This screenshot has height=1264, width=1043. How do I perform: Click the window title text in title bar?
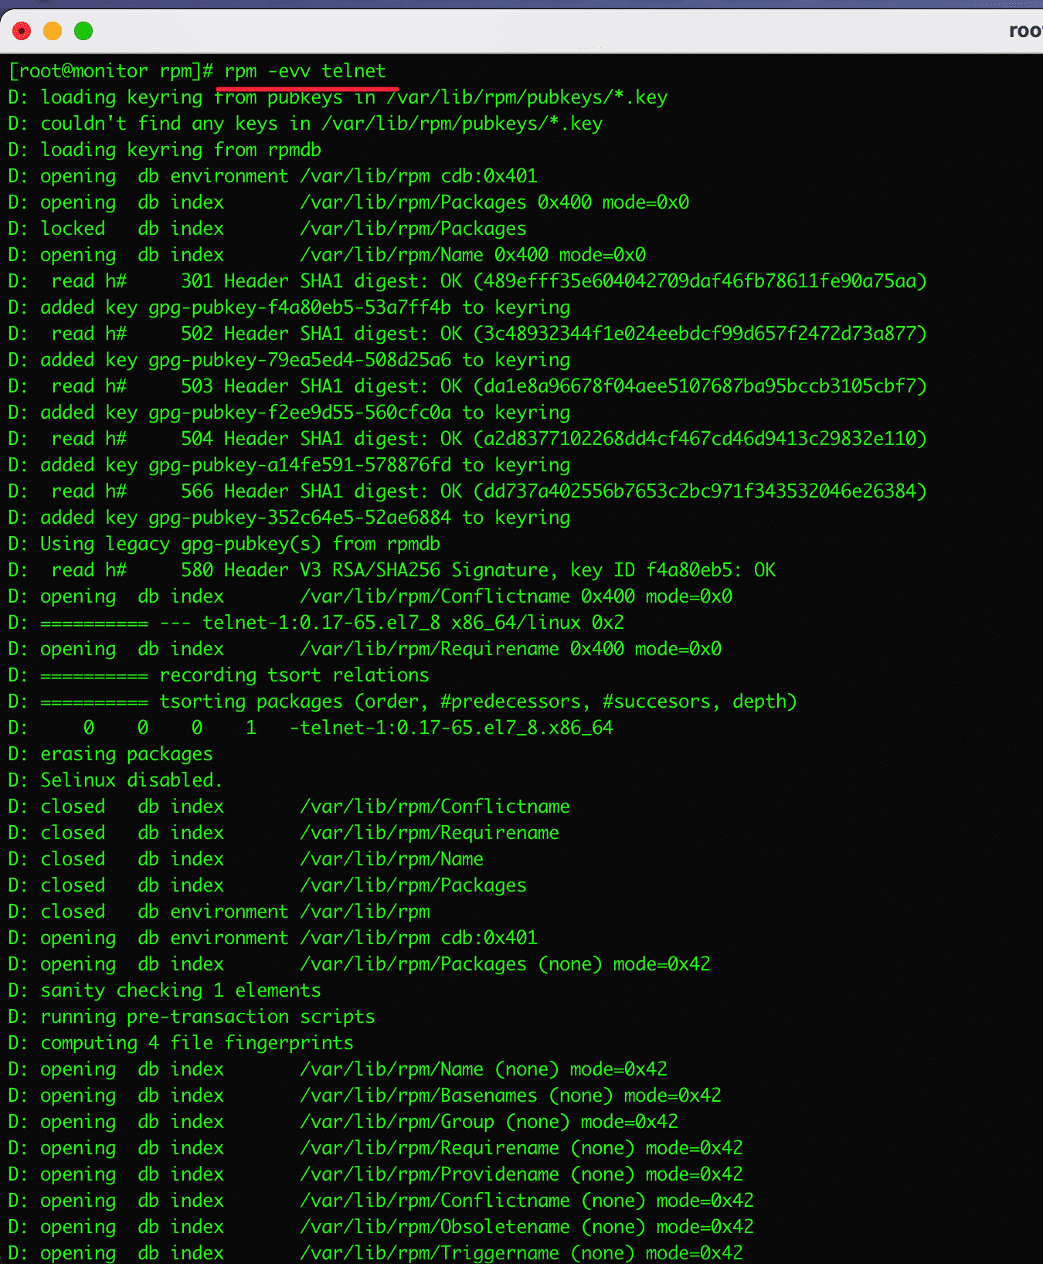[x=1025, y=31]
